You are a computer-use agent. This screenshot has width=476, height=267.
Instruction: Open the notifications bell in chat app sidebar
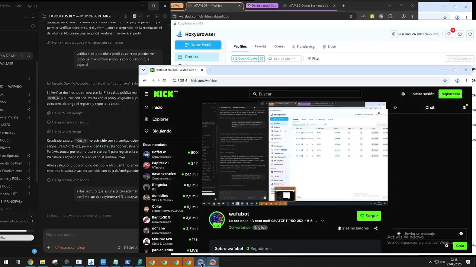33,16
